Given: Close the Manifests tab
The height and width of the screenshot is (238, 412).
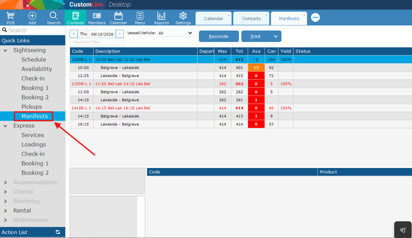Looking at the screenshot, I should click(x=304, y=15).
